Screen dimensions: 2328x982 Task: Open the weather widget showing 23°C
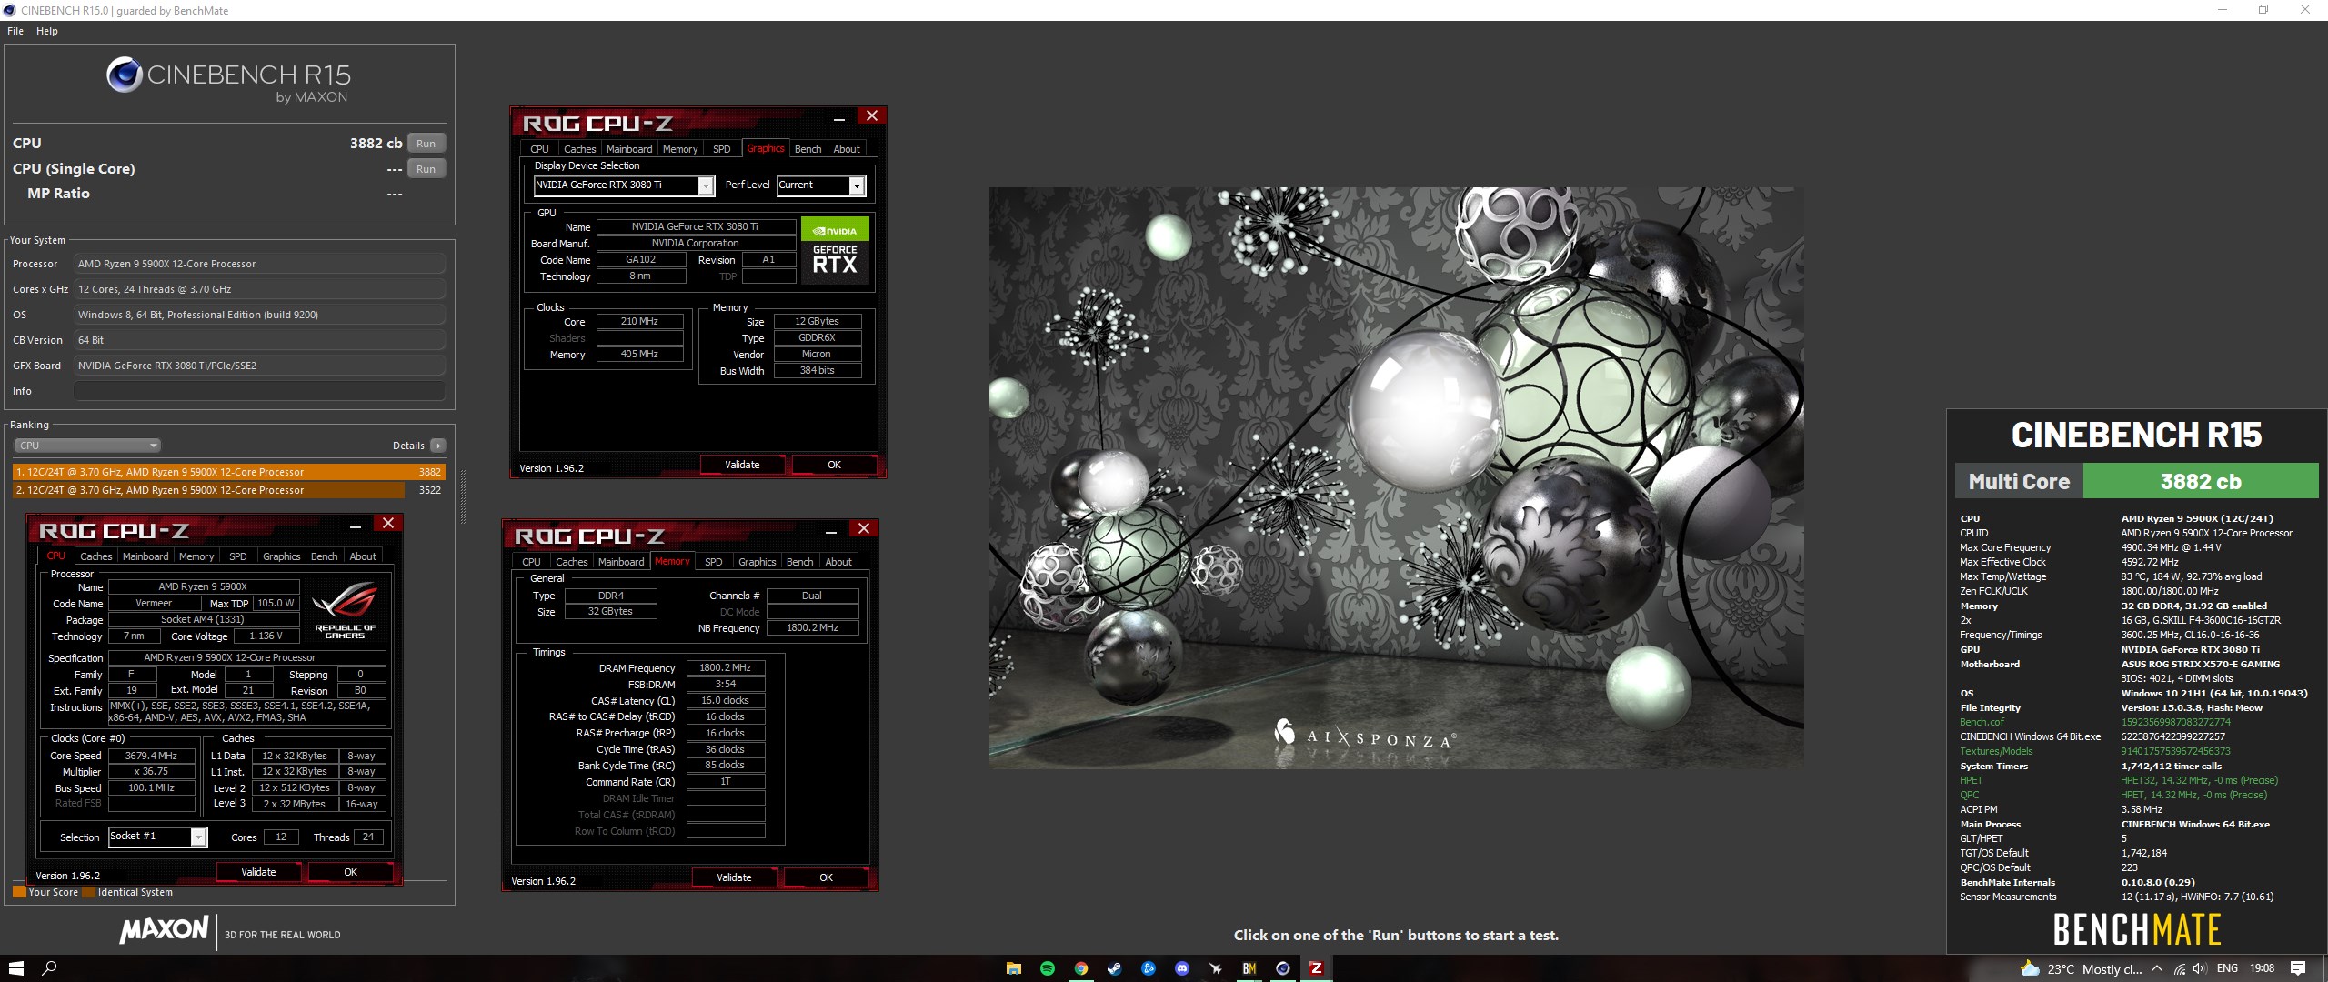[2080, 968]
